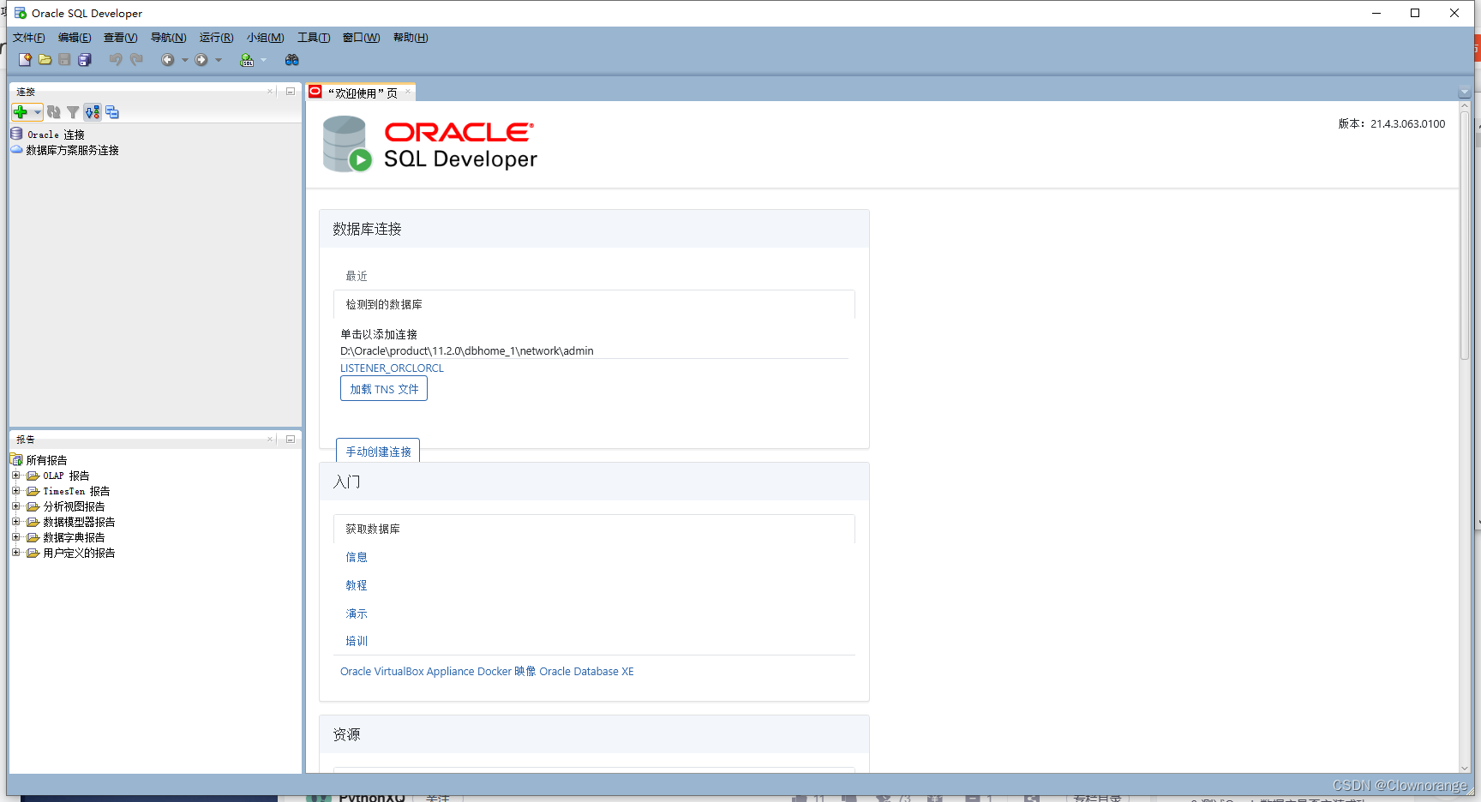
Task: Click the 手动创建连接 button
Action: (x=378, y=451)
